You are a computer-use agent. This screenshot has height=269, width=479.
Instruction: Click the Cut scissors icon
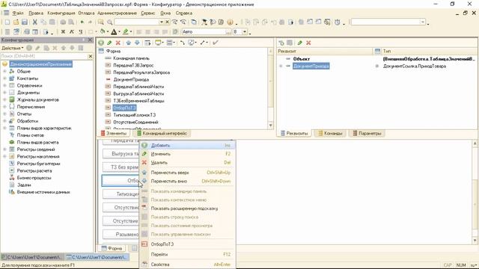[35, 22]
